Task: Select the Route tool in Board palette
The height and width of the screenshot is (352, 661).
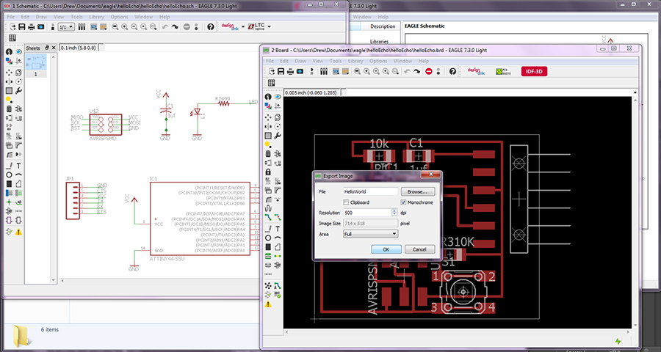Action: coord(268,217)
